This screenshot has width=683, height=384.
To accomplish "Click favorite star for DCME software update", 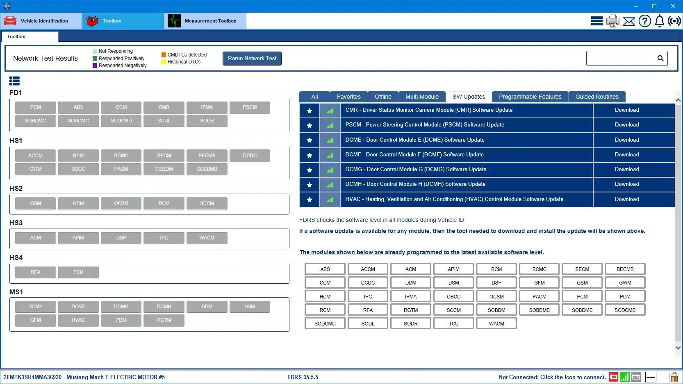I will [310, 140].
